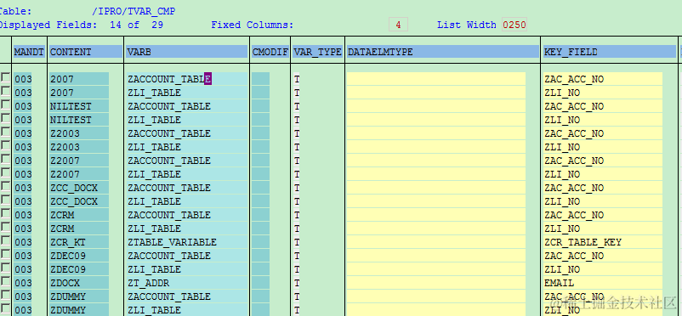Click the Z2007 content cell beside ZLI_TABLE
The width and height of the screenshot is (682, 316).
coord(79,174)
